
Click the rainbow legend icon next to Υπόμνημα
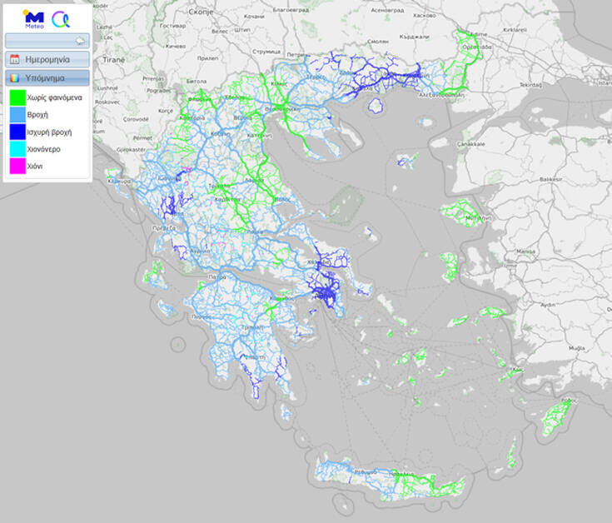pyautogui.click(x=15, y=78)
